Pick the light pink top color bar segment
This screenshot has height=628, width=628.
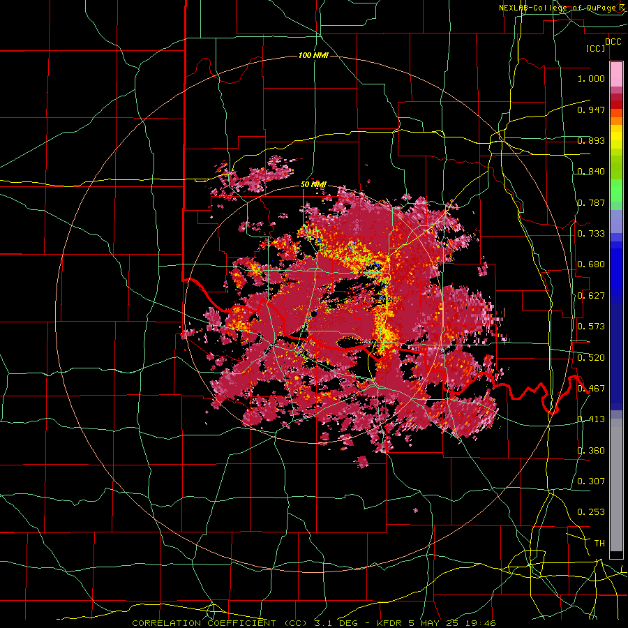[x=616, y=74]
